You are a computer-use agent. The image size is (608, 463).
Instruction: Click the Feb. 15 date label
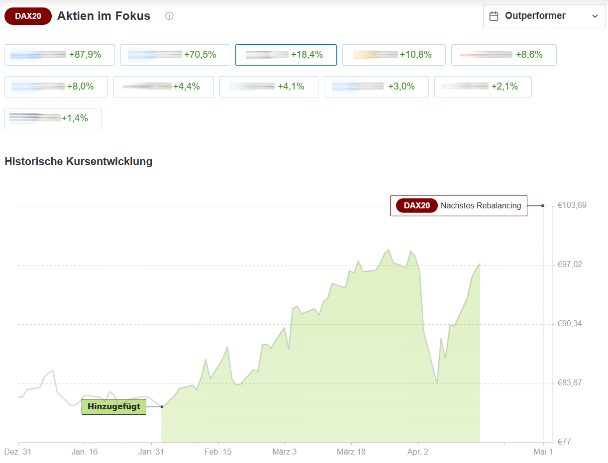(x=218, y=452)
